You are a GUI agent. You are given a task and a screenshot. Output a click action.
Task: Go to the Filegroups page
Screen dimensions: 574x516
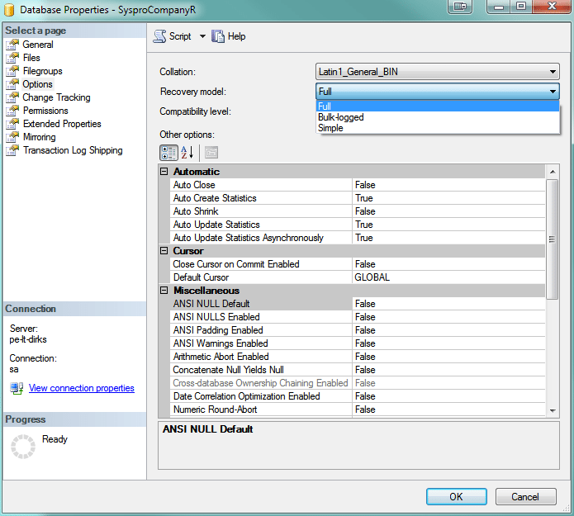(x=42, y=71)
